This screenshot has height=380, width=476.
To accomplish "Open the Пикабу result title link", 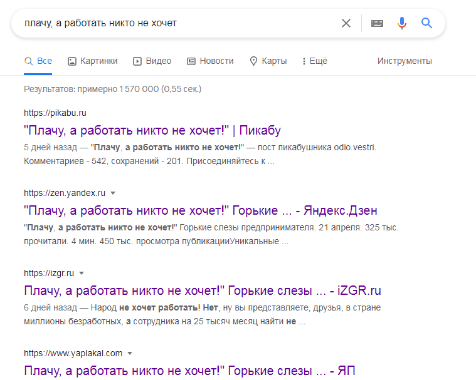I will click(x=152, y=130).
